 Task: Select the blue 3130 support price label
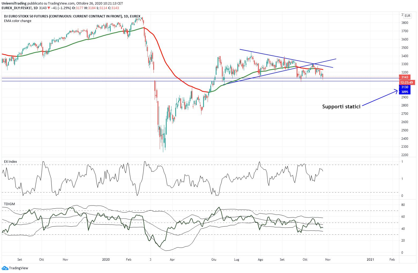(x=405, y=87)
